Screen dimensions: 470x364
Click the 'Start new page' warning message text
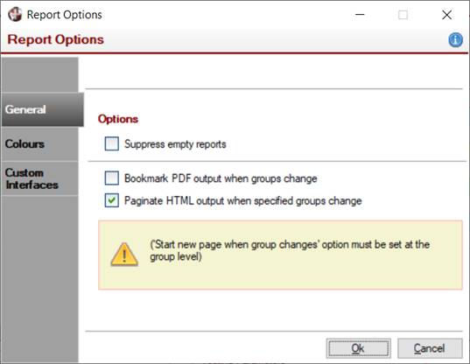click(x=290, y=250)
